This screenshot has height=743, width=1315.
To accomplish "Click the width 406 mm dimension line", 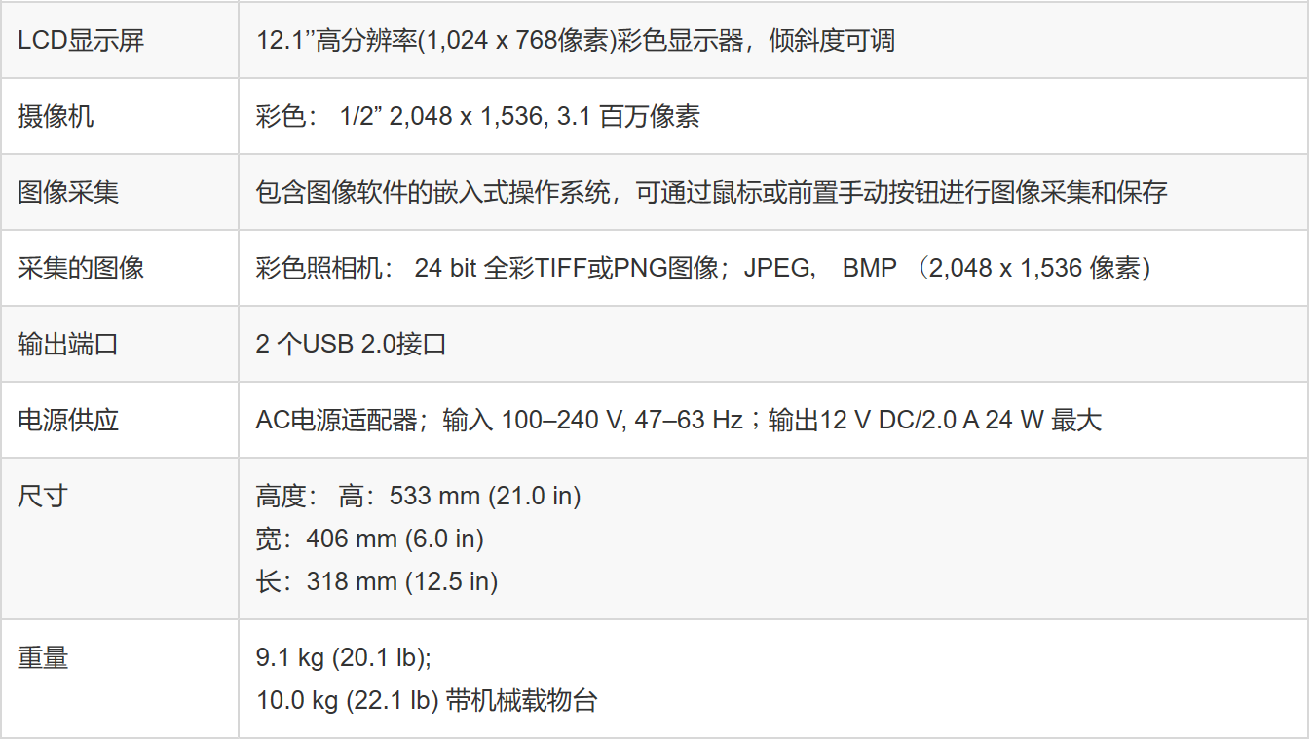I will (370, 539).
